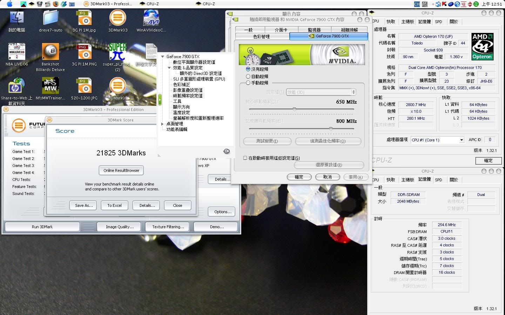Collapse the 效能 & 品質設定 node
Screen dimensions: 505x315
click(169, 68)
